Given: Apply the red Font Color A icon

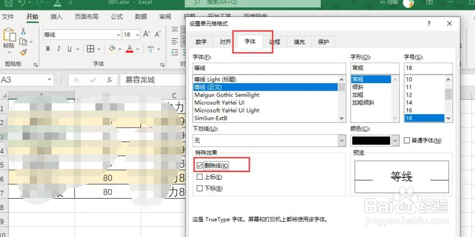Looking at the screenshot, I should pyautogui.click(x=129, y=49).
